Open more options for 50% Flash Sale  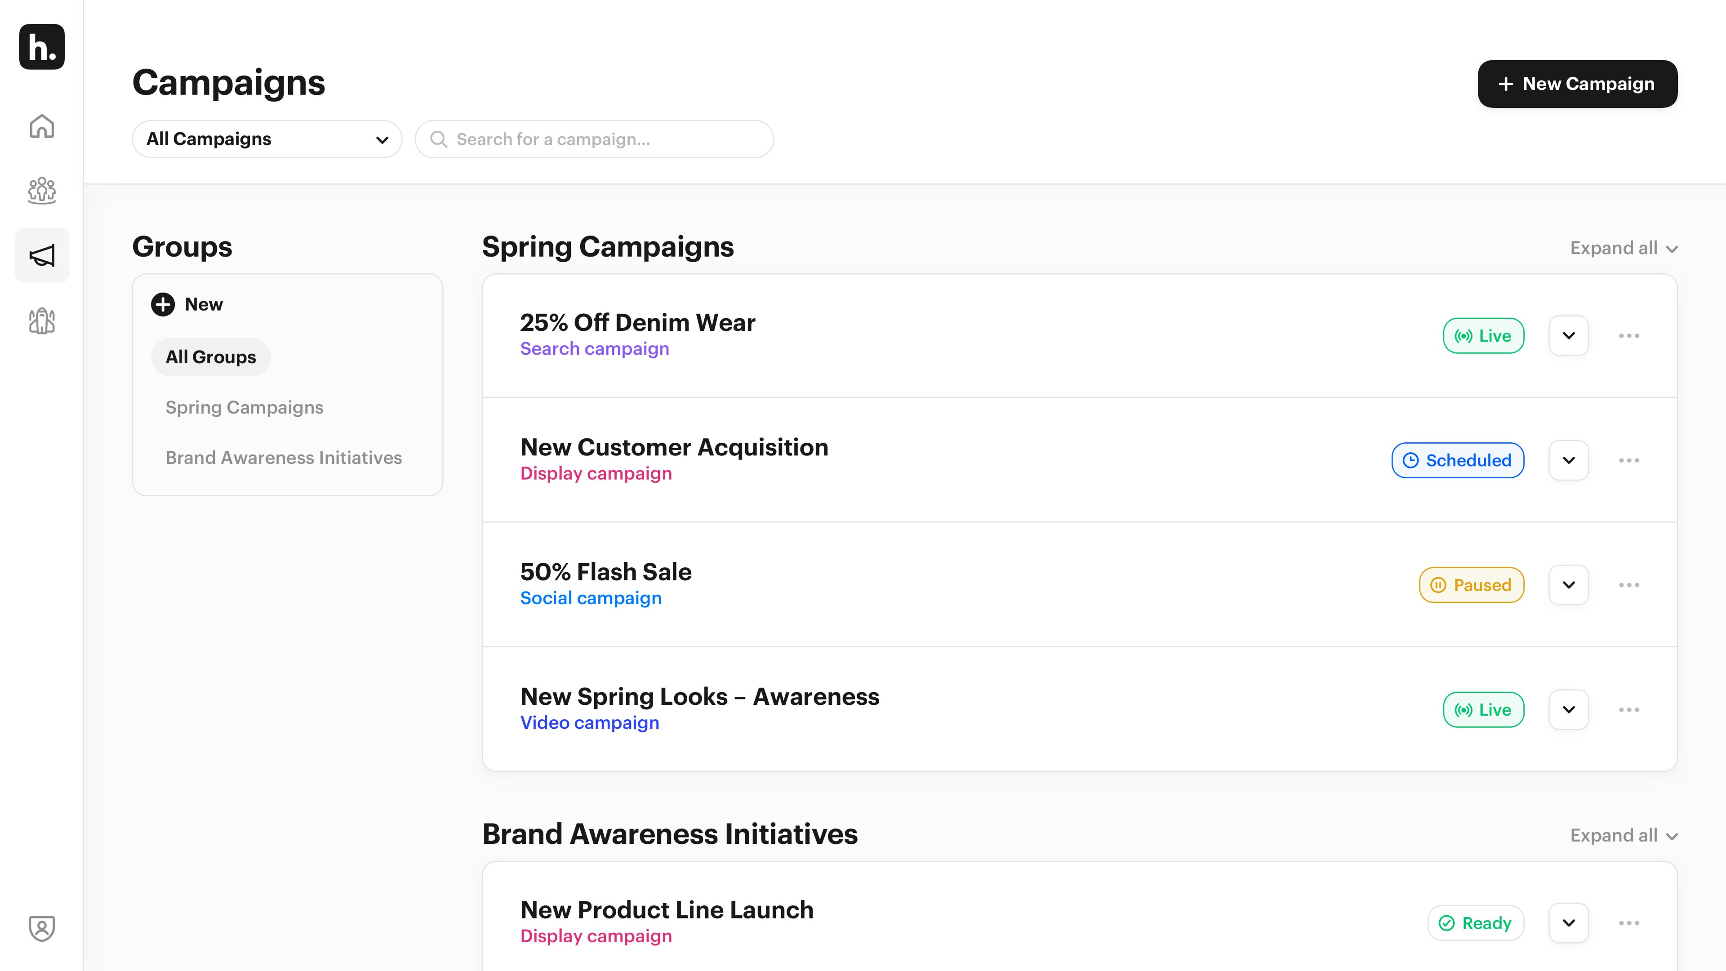1629,585
